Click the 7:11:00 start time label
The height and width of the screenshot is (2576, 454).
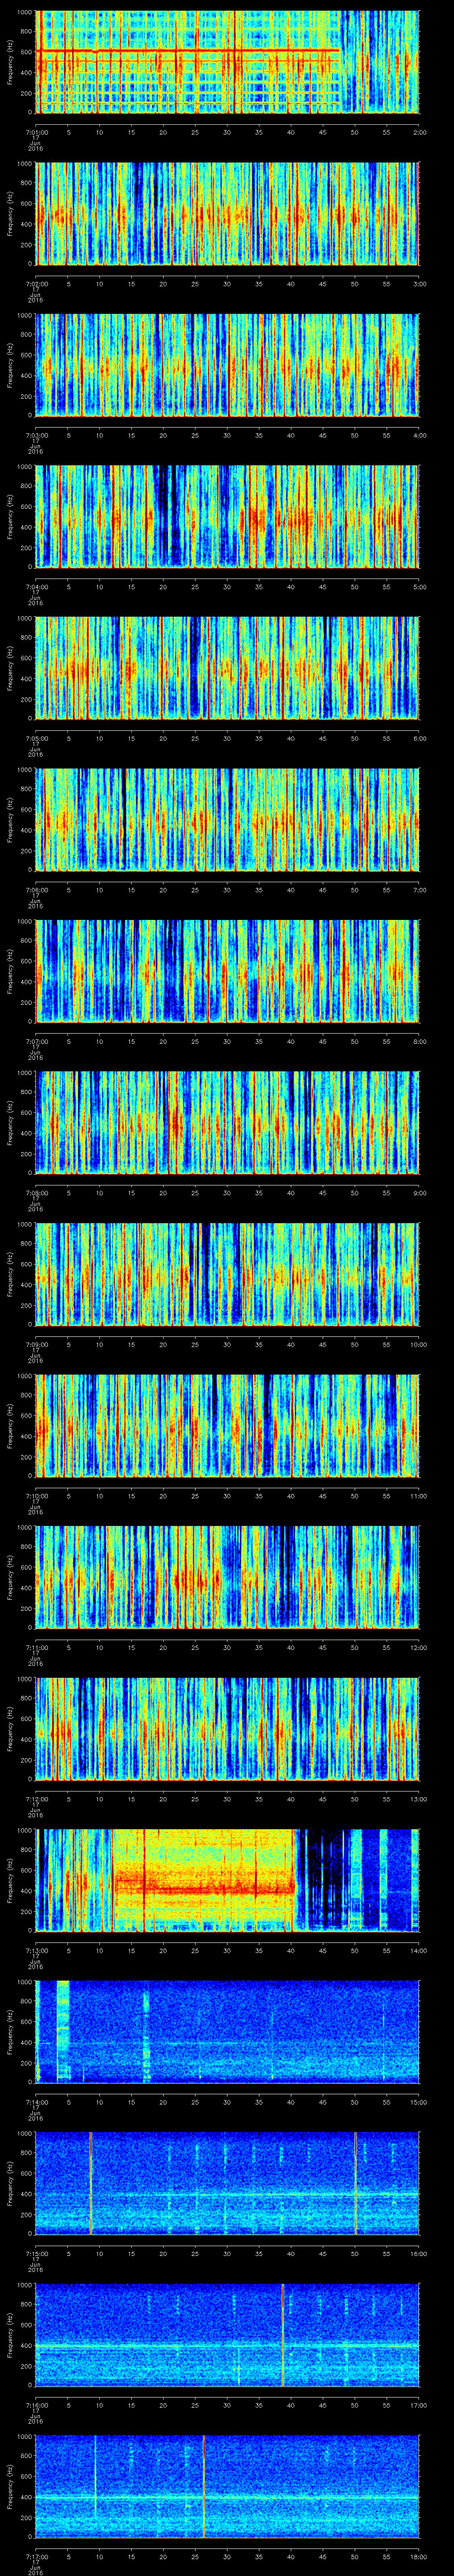point(36,1647)
